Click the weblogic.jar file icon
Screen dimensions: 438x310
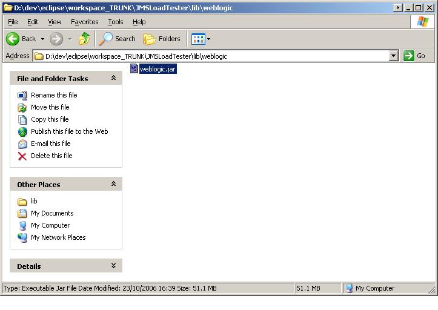134,68
